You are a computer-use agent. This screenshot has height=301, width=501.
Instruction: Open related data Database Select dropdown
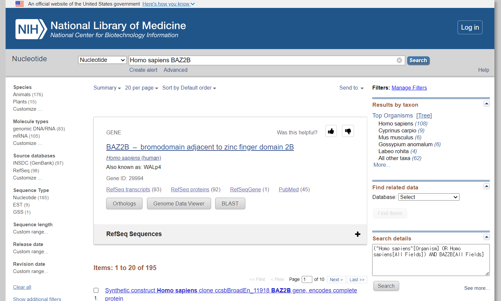[429, 197]
